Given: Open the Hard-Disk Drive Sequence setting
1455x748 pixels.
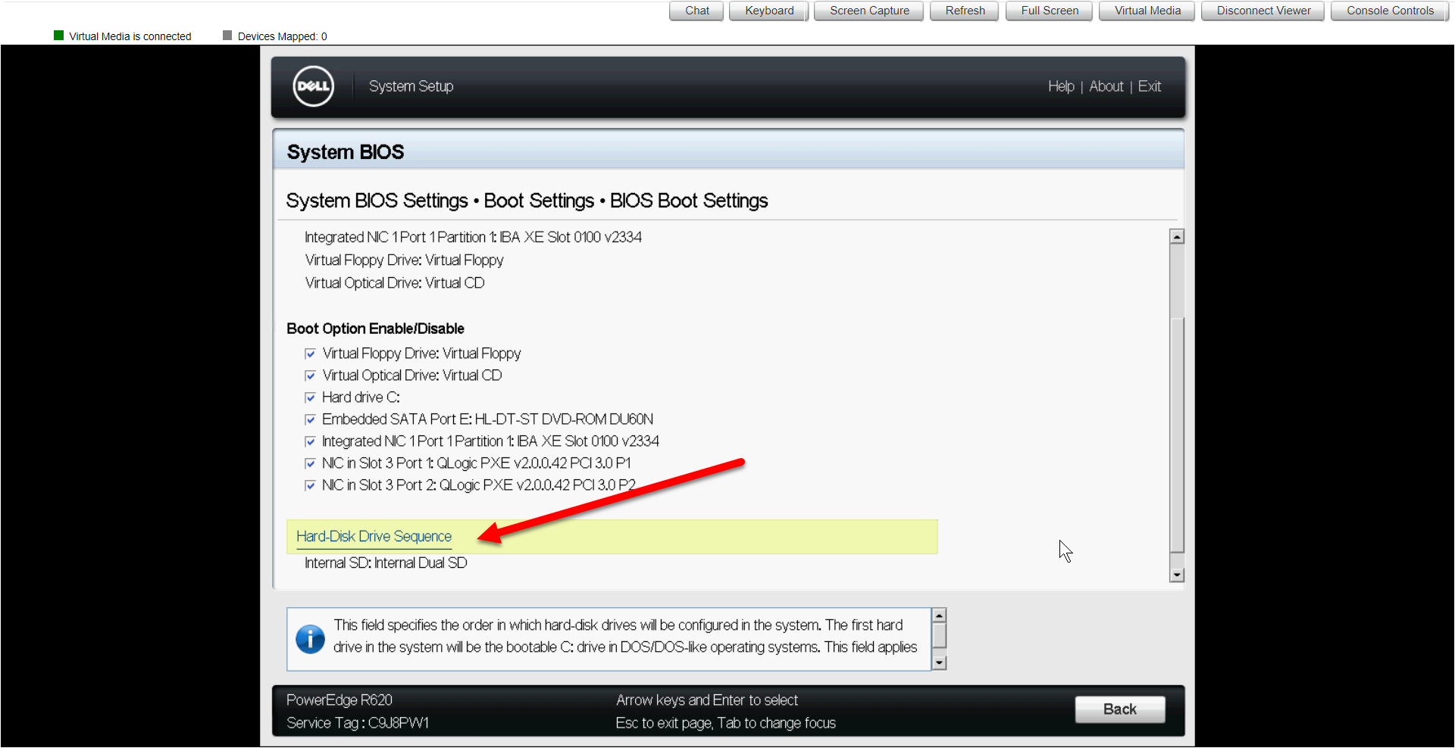Looking at the screenshot, I should coord(374,537).
